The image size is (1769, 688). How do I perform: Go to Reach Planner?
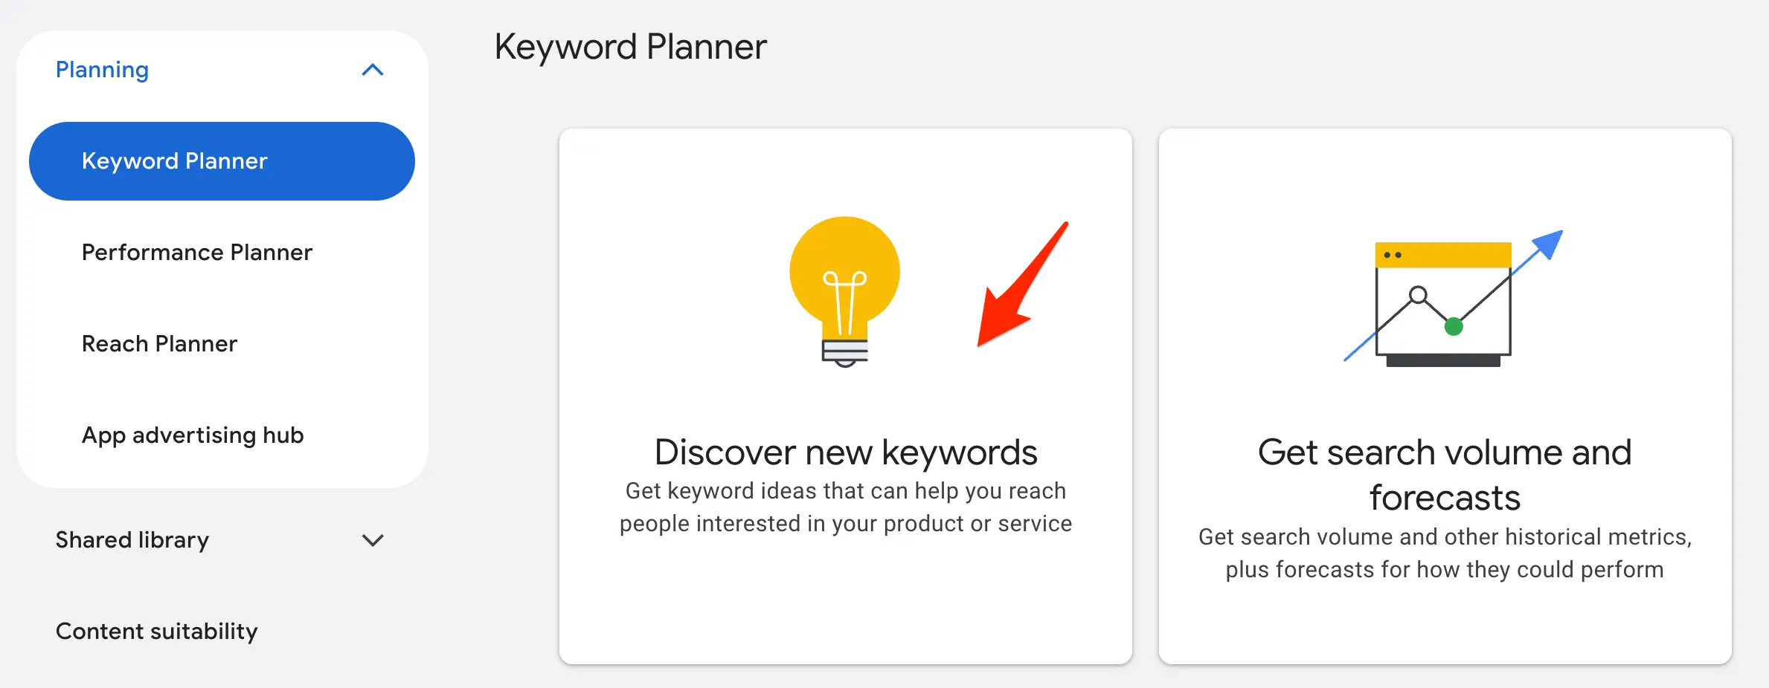coord(159,344)
